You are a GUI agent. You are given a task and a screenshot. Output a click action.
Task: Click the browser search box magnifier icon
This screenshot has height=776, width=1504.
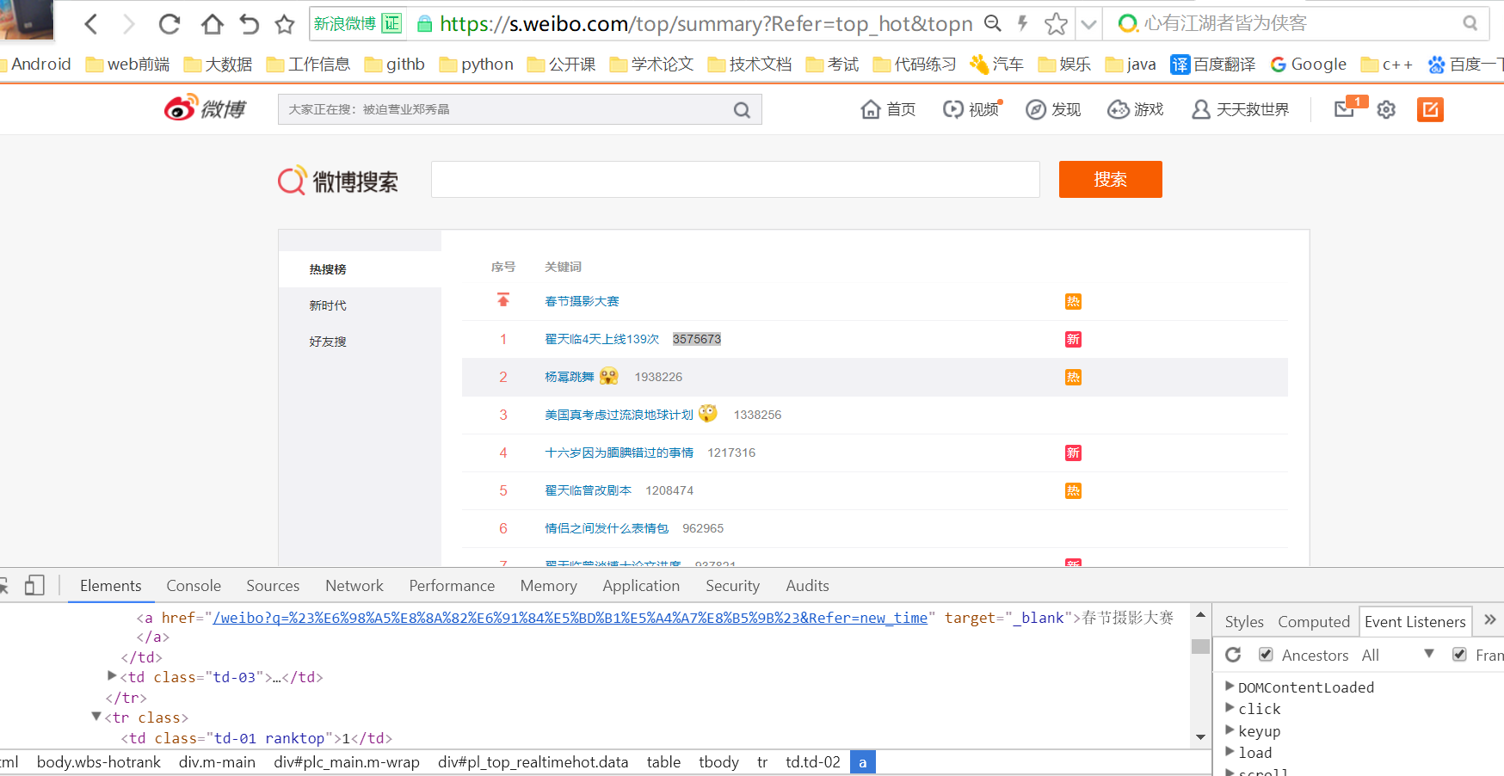(1470, 23)
